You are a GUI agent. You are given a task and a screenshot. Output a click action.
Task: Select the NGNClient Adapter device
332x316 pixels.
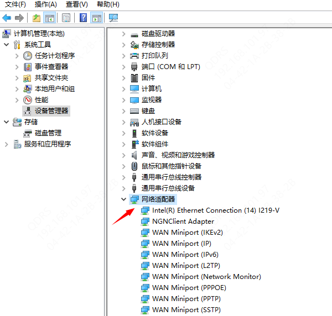click(x=183, y=221)
